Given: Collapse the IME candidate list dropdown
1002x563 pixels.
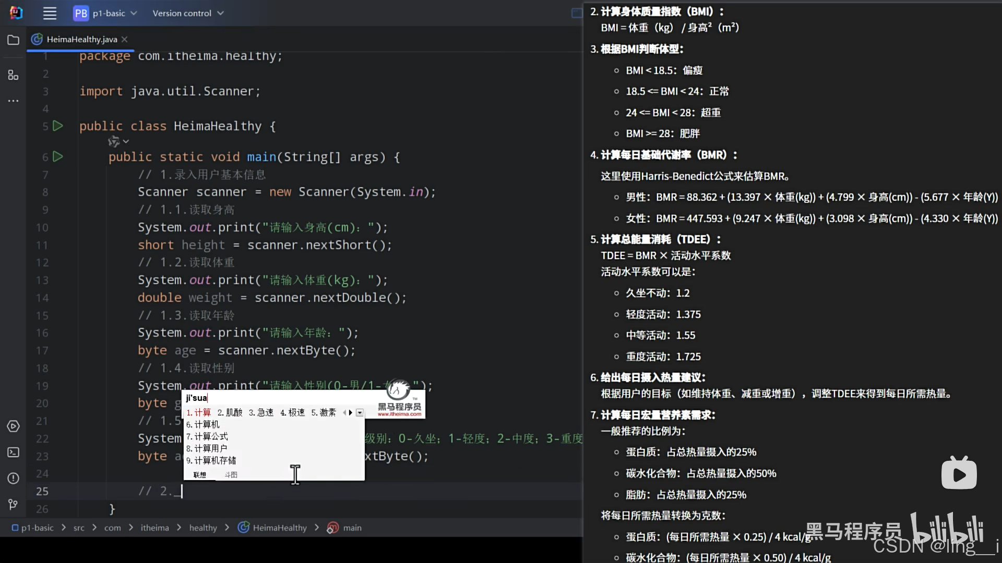Looking at the screenshot, I should (360, 412).
